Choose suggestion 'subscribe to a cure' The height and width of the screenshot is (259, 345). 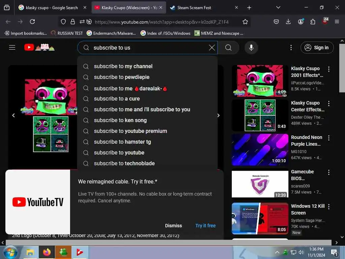click(148, 99)
